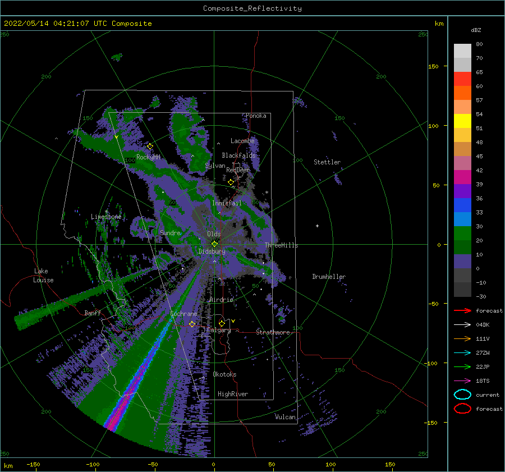The height and width of the screenshot is (472, 505).
Task: Click the Sundre town label
Action: 171,232
